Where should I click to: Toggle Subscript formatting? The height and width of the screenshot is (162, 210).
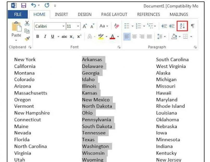point(72,37)
